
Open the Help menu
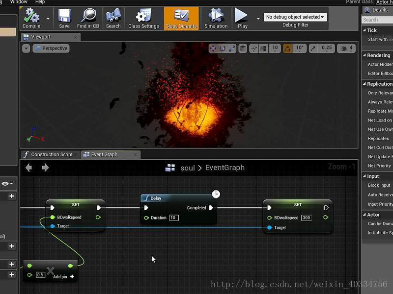pos(40,2)
